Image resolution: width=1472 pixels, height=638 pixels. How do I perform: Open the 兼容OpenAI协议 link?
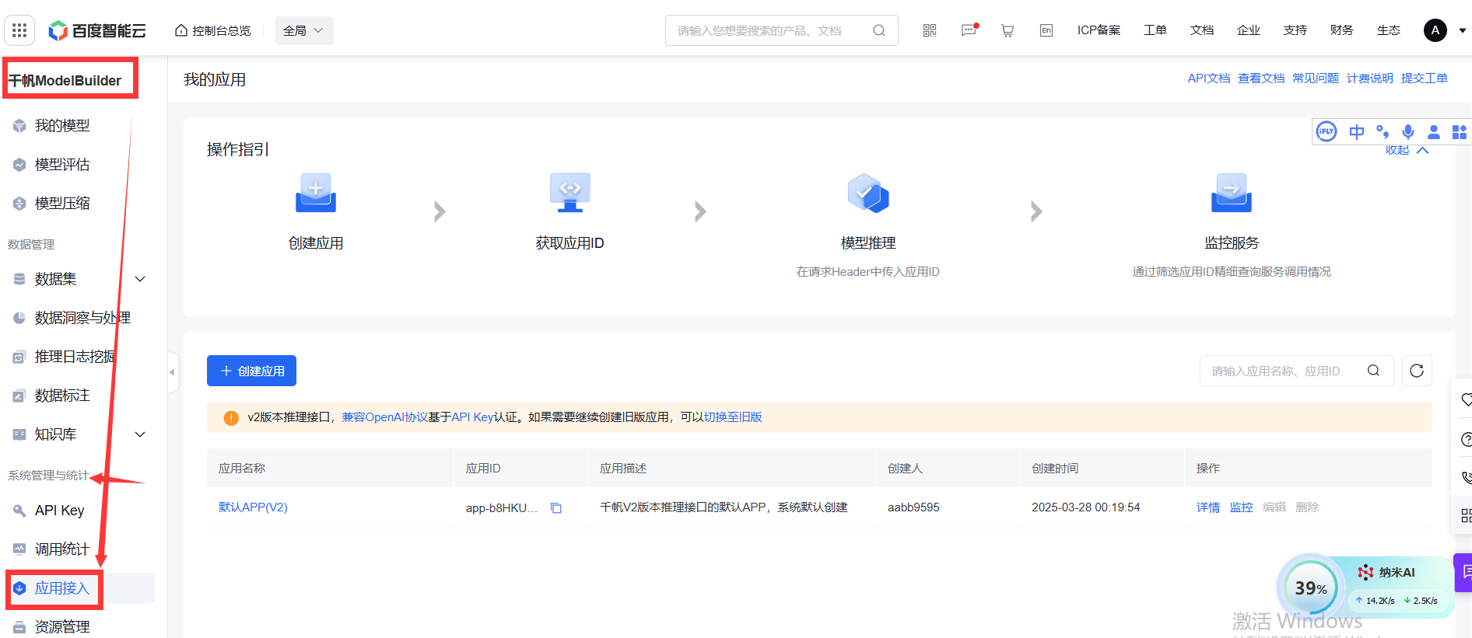385,417
